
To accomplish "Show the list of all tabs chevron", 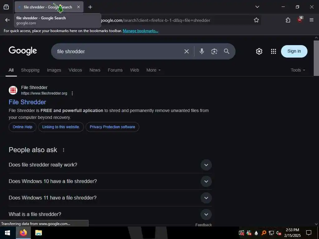I will coord(257,7).
